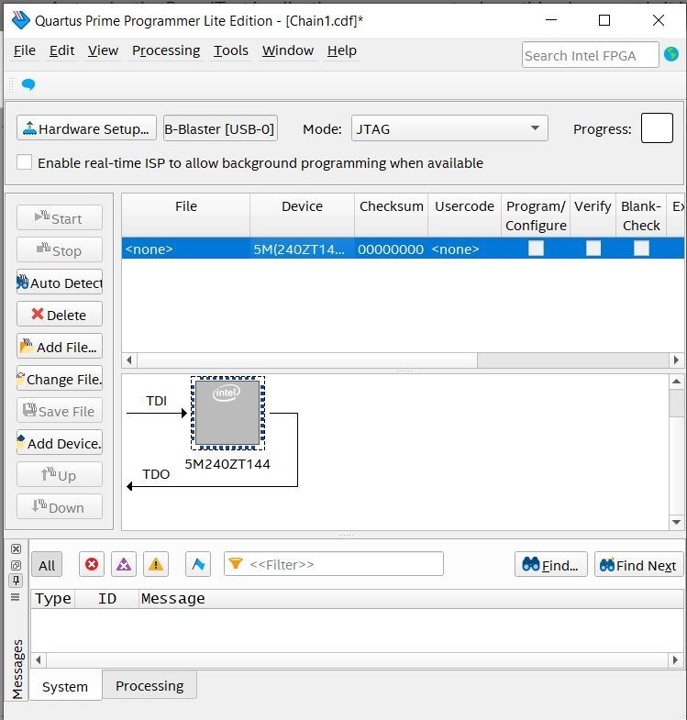Screen dimensions: 687x720
Task: Open the Window menu
Action: click(x=287, y=50)
